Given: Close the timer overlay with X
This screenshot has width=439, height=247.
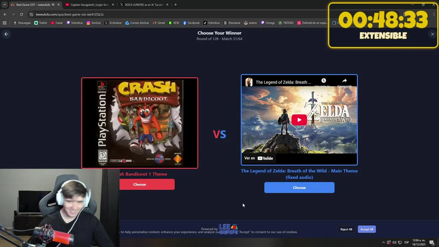Looking at the screenshot, I should [432, 34].
